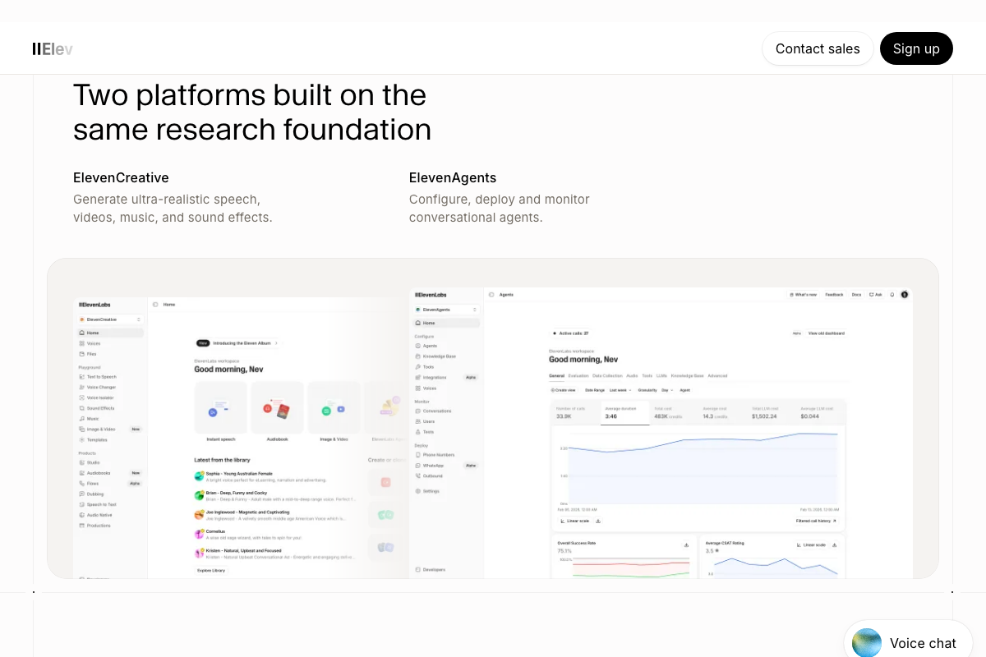Open the Image & Video card thumbnail
This screenshot has width=986, height=657.
[x=334, y=407]
